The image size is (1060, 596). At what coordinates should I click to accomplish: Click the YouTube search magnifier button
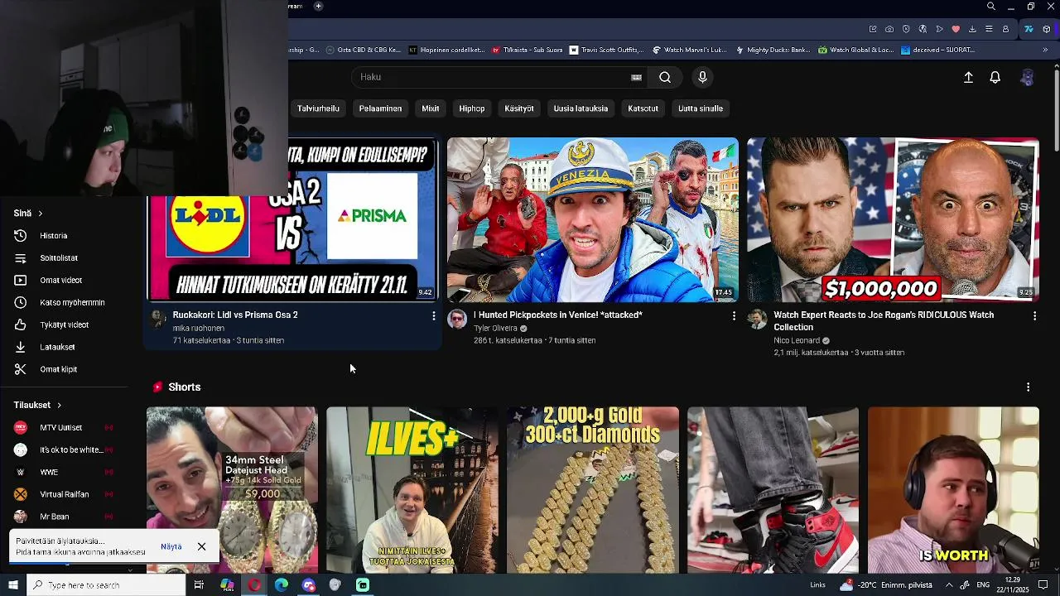665,77
